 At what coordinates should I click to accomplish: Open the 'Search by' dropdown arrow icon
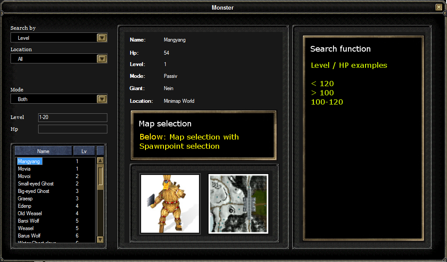[102, 38]
